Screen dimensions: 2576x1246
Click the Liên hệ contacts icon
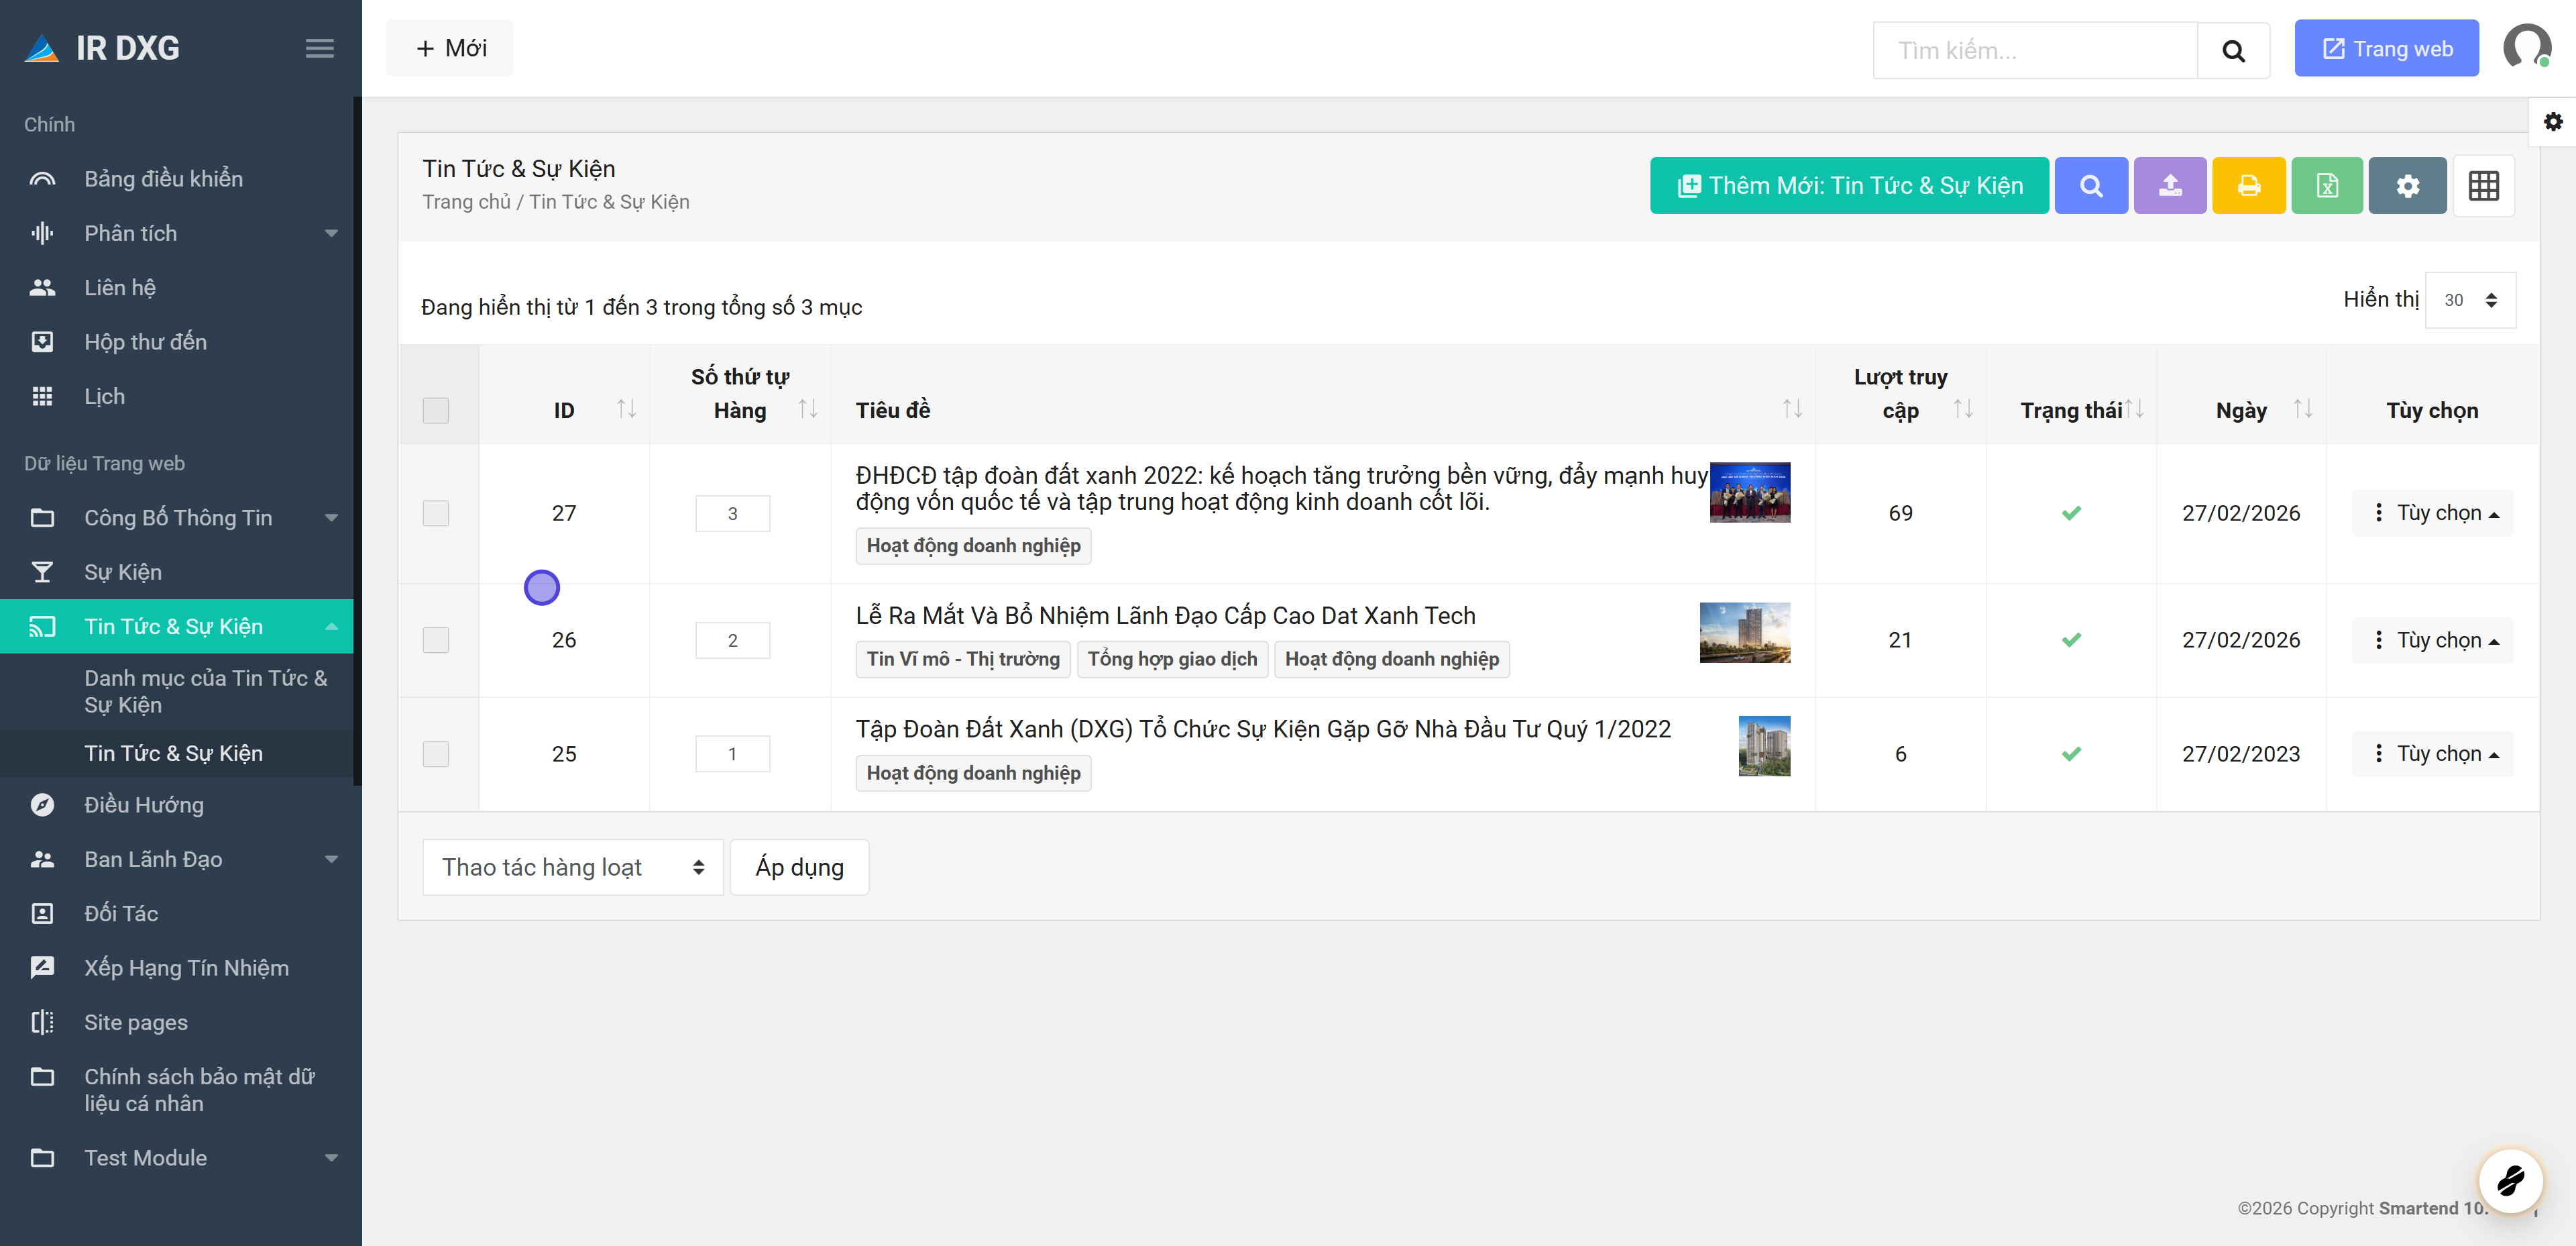(42, 289)
